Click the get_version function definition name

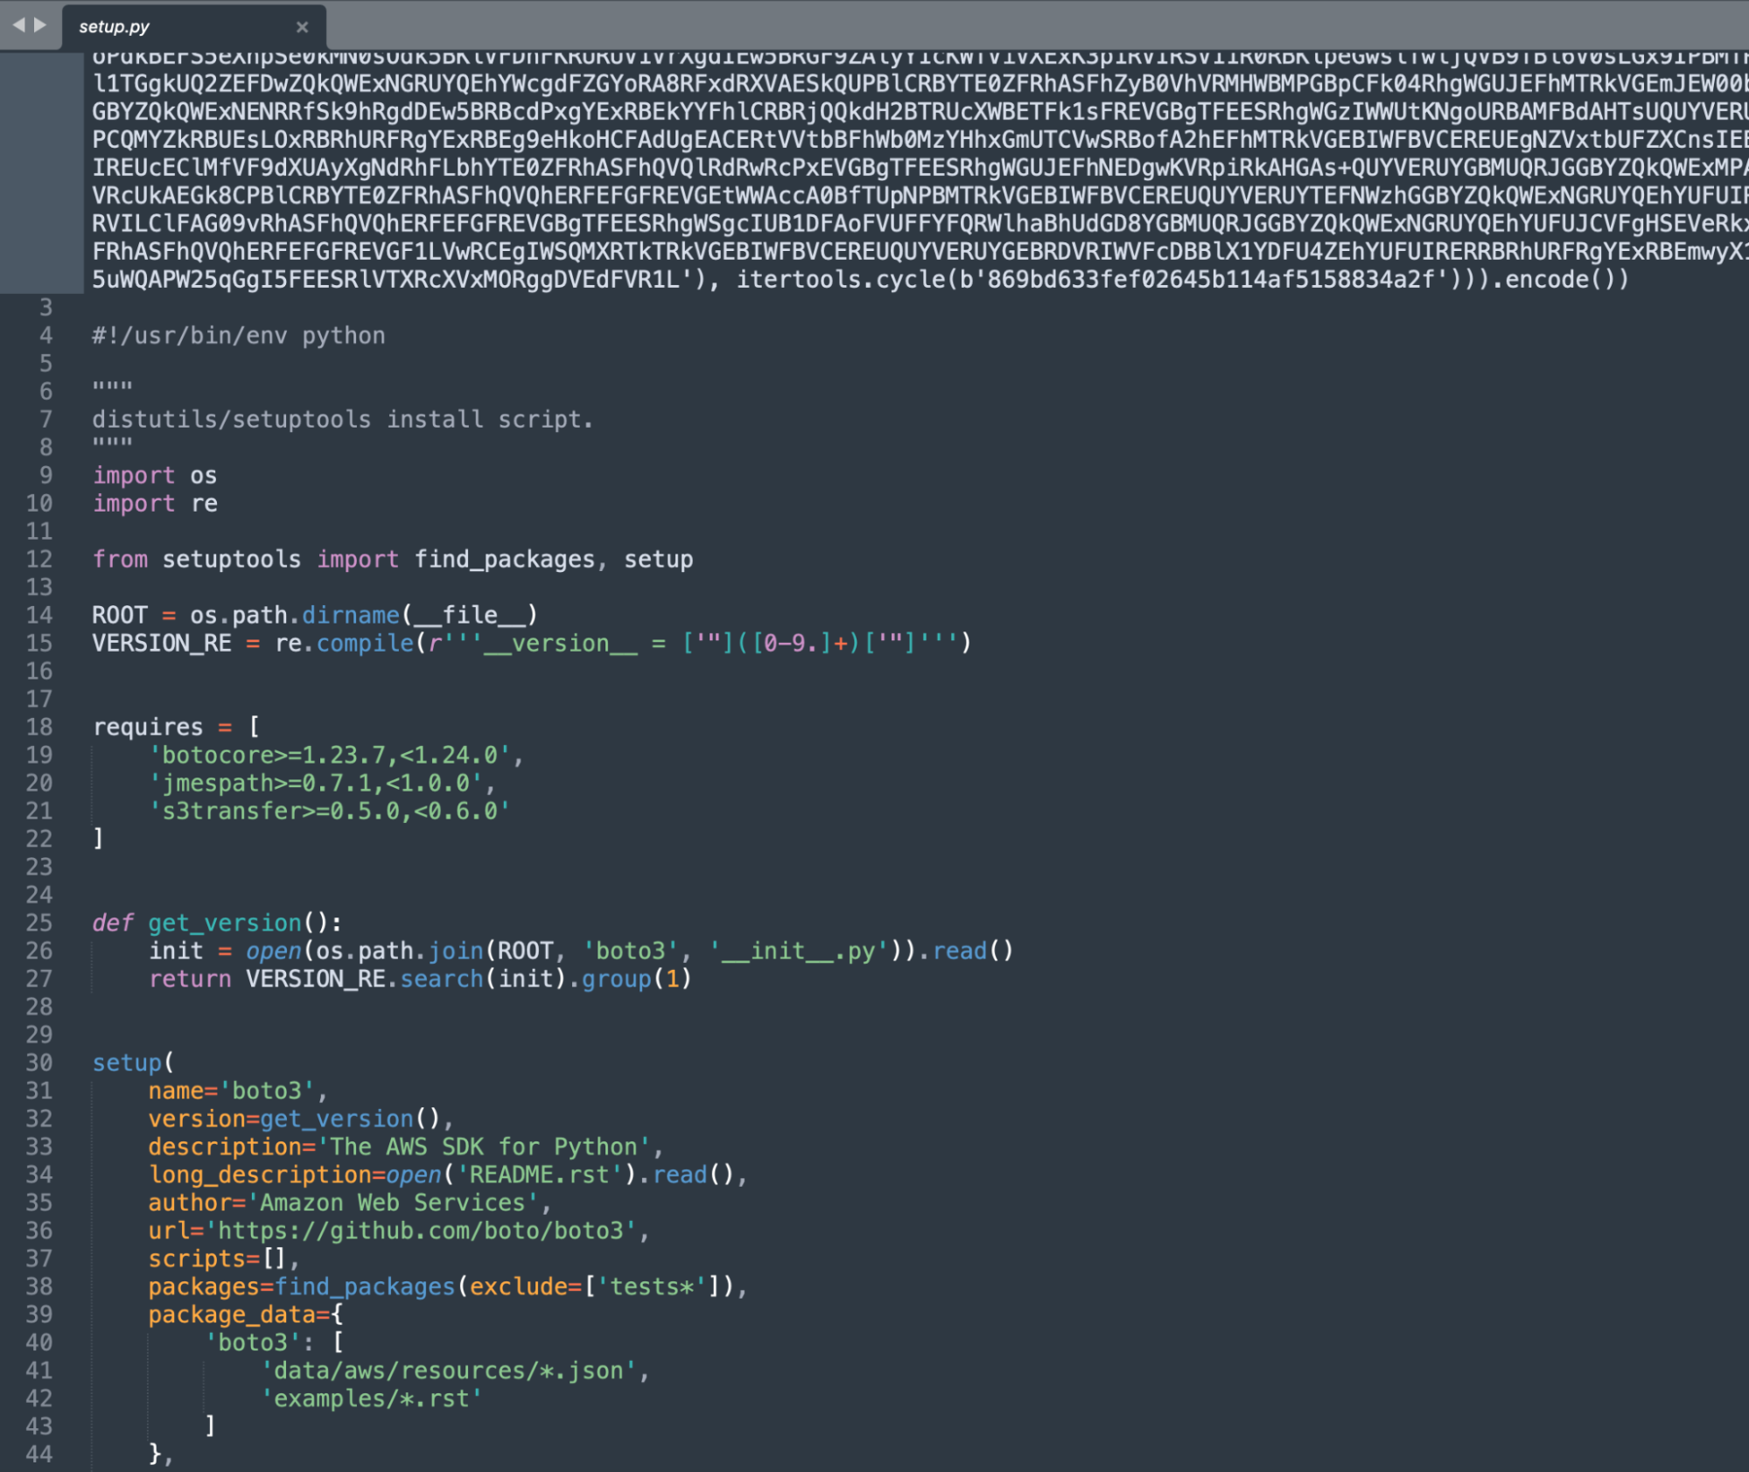pyautogui.click(x=225, y=923)
